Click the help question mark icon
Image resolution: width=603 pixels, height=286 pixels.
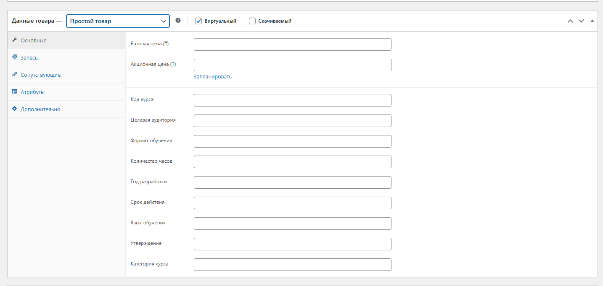pyautogui.click(x=178, y=21)
